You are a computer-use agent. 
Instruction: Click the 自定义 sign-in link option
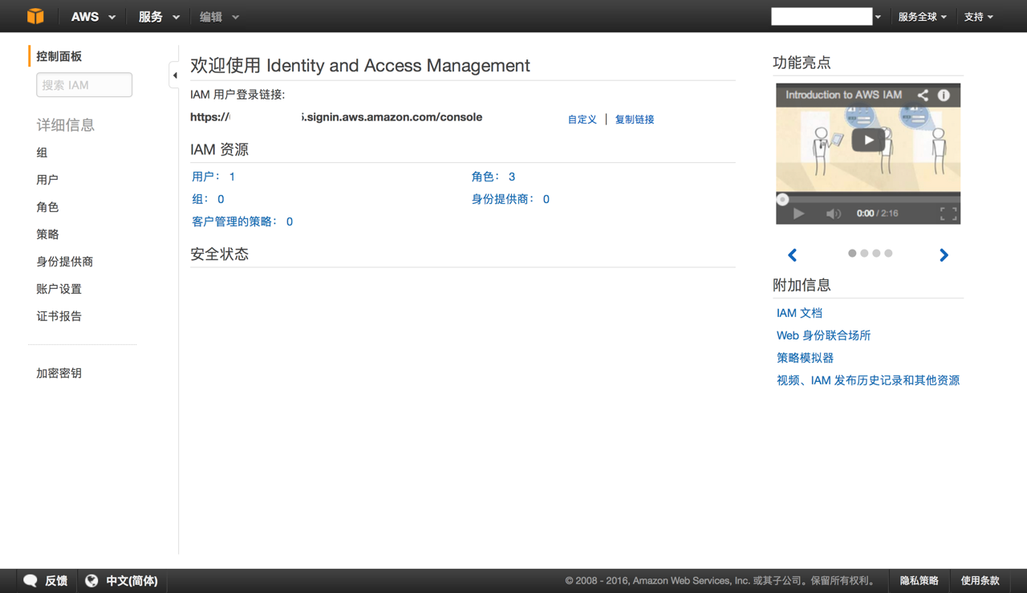coord(583,120)
